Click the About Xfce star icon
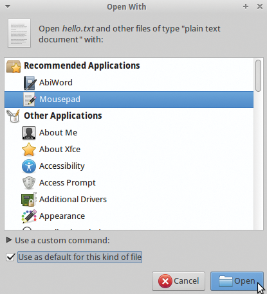 (x=29, y=150)
